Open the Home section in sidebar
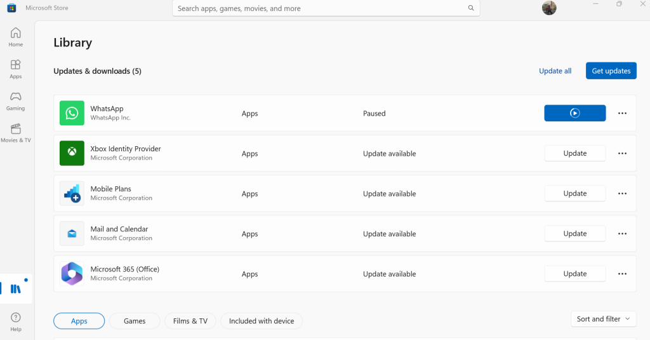Viewport: 650px width, 340px height. [x=16, y=37]
